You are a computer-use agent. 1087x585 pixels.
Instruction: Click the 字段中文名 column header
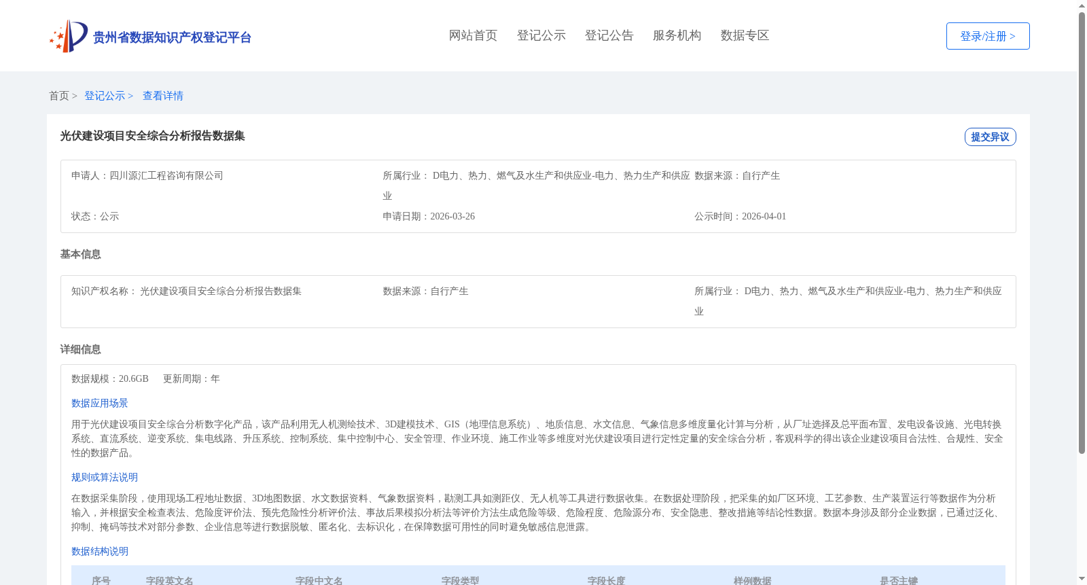click(319, 580)
